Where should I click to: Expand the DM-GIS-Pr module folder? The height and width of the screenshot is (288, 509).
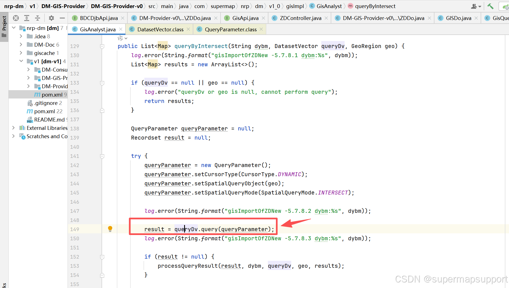[x=28, y=78]
